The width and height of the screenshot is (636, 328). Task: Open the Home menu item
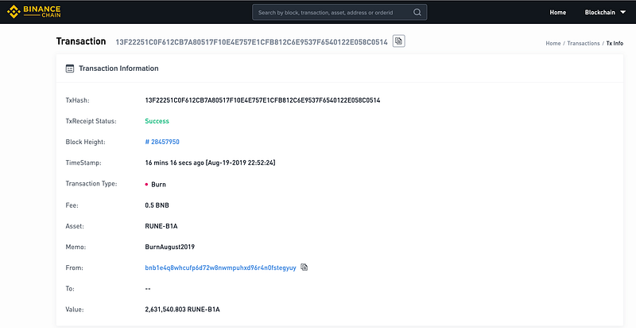[x=558, y=12]
